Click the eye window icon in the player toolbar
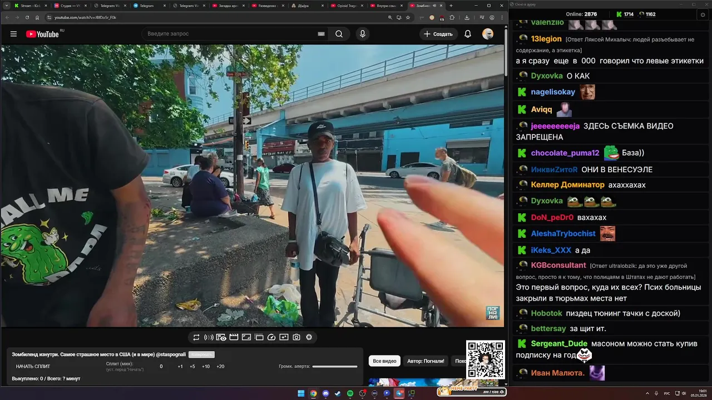Image resolution: width=712 pixels, height=400 pixels. (x=221, y=337)
